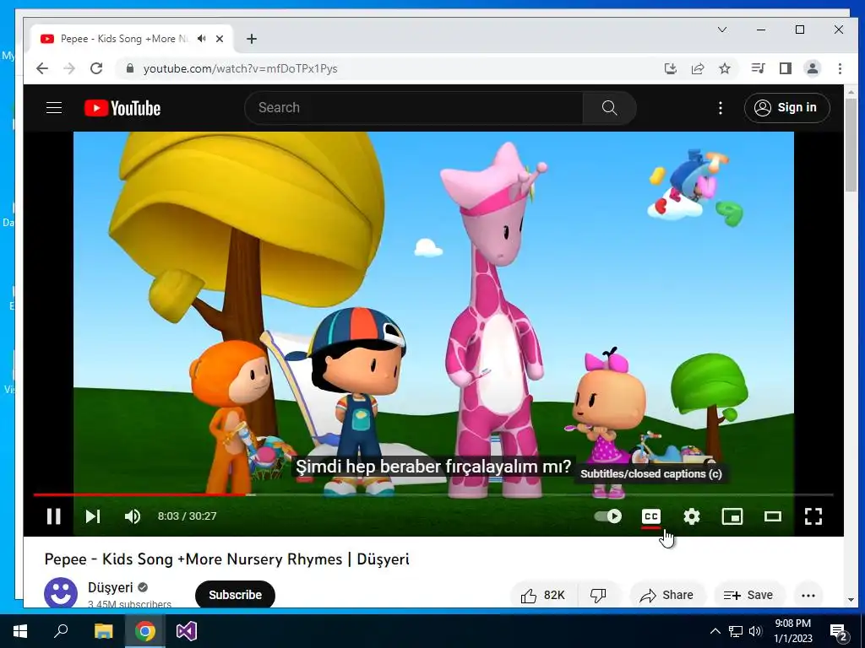Image resolution: width=865 pixels, height=648 pixels.
Task: Skip to next video
Action: [x=93, y=516]
